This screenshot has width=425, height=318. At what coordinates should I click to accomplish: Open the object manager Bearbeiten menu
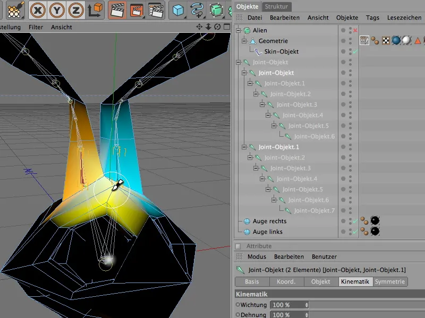pyautogui.click(x=285, y=17)
